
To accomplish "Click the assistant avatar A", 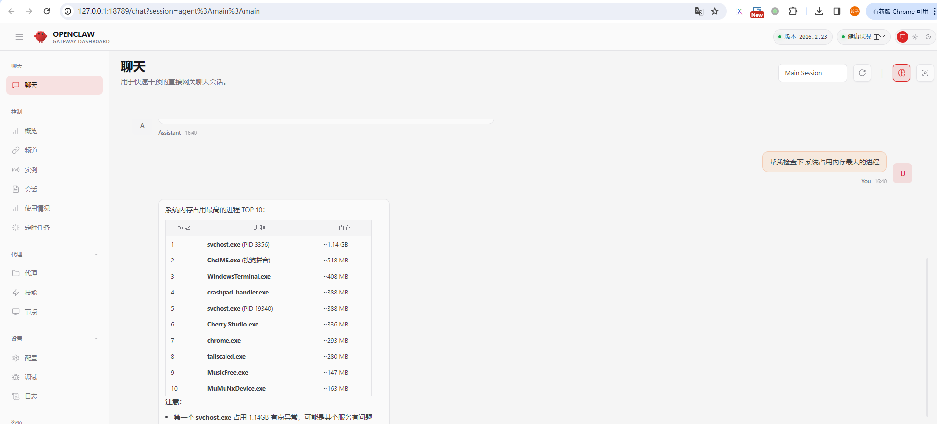I will [x=142, y=126].
